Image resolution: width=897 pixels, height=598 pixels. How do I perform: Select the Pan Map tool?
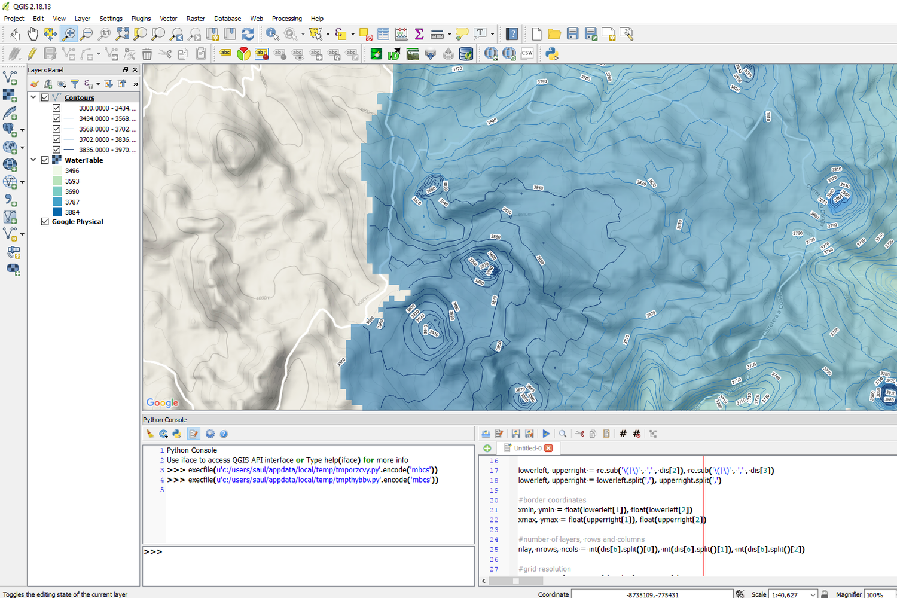[33, 34]
